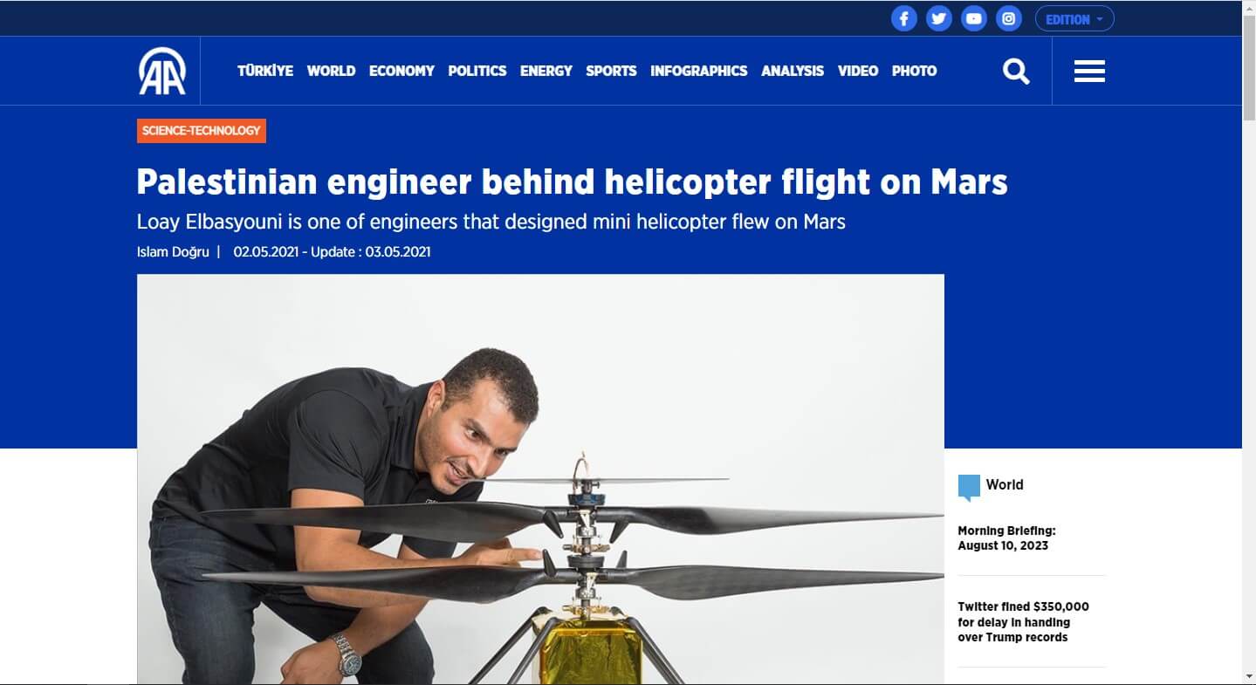
Task: Open Morning Briefing: August 10, 2023 article
Action: (x=1006, y=538)
